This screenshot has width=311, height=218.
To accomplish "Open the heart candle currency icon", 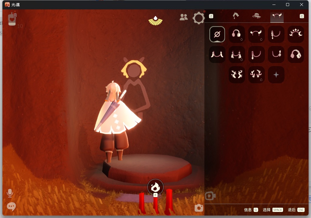I will tap(12, 19).
